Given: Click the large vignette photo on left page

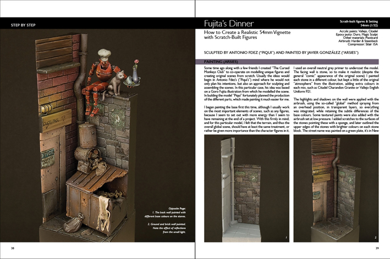Looking at the screenshot, I should pos(97,136).
